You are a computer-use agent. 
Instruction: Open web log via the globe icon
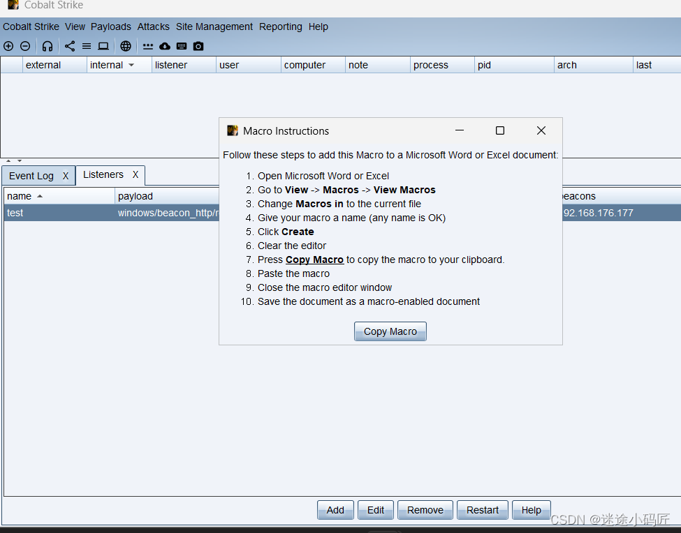[x=126, y=46]
